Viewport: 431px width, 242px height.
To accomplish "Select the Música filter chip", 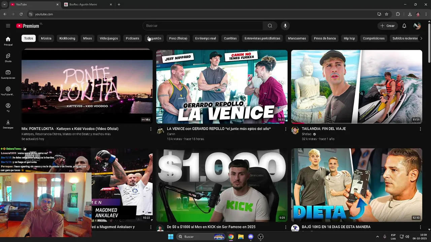I will click(46, 38).
